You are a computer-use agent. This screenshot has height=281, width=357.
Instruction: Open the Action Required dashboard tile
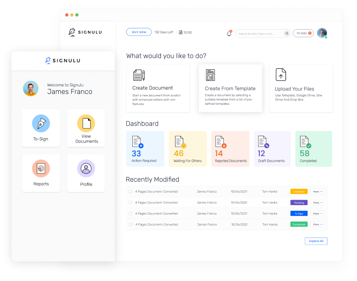click(145, 149)
